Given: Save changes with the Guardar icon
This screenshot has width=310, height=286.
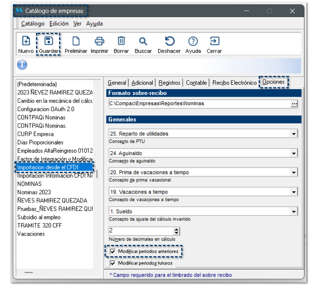Looking at the screenshot, I should [x=49, y=41].
